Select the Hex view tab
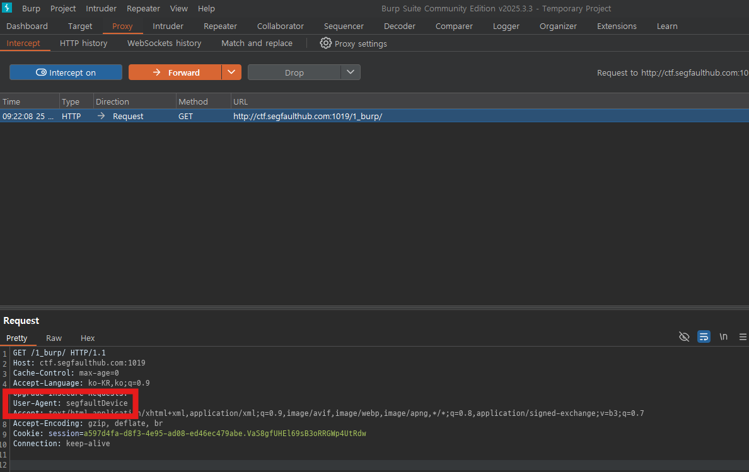The image size is (749, 472). point(88,338)
